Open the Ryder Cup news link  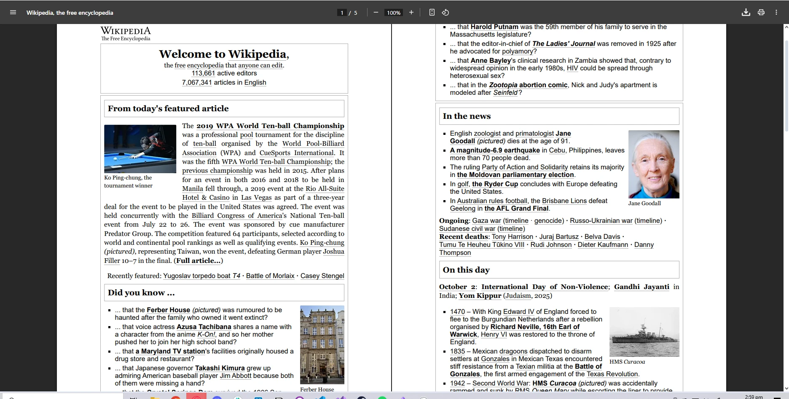point(495,184)
